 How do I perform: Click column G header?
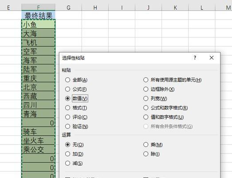point(68,8)
